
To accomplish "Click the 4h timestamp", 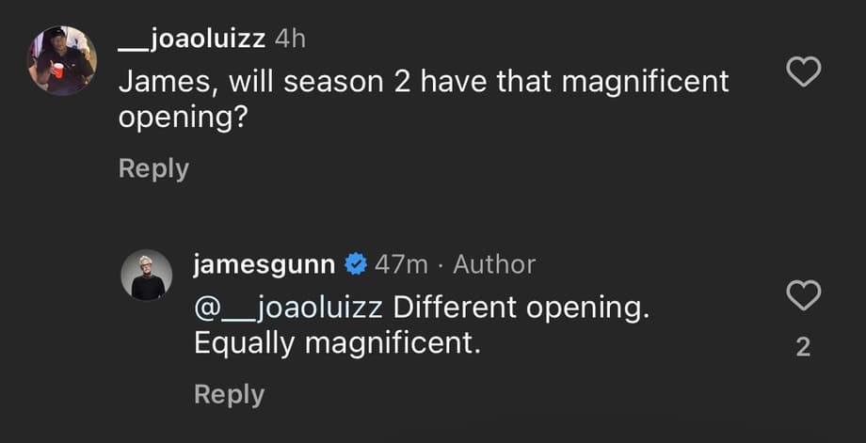I will pyautogui.click(x=289, y=40).
